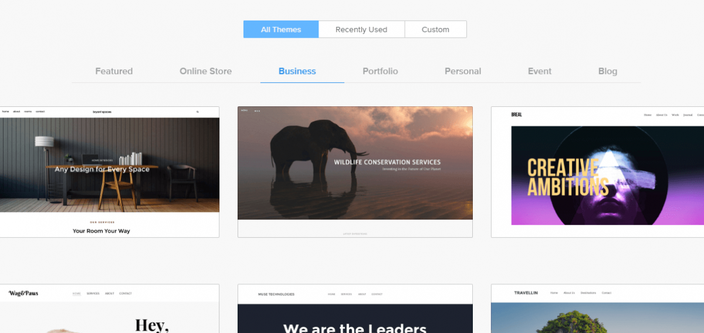Show Custom themes
The height and width of the screenshot is (333, 704).
(436, 29)
